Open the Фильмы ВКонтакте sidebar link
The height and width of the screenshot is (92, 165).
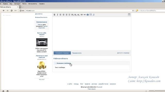tap(41, 17)
